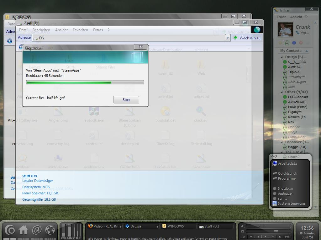Open the address bar dropdown arrow

(x=228, y=38)
